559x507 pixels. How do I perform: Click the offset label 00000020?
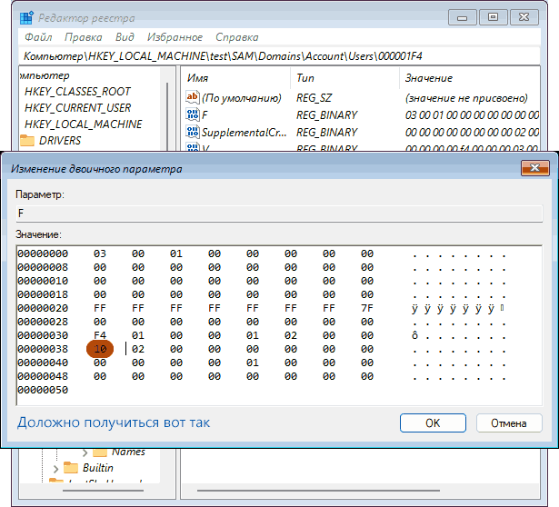point(43,308)
